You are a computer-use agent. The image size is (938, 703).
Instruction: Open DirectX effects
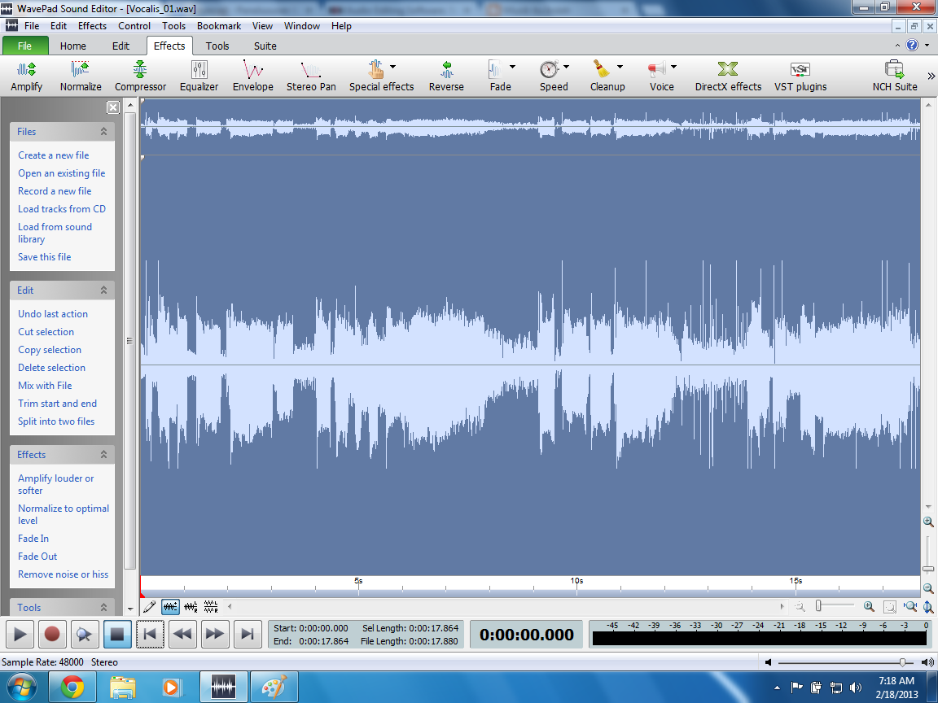click(728, 76)
